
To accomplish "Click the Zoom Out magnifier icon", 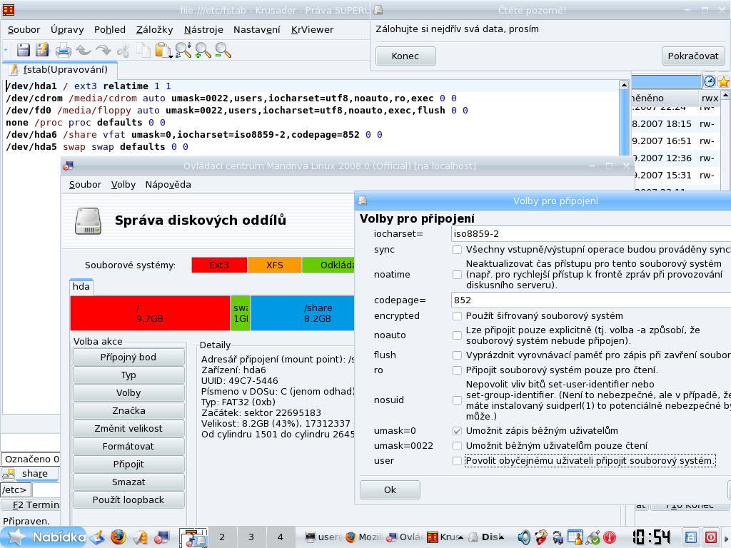I will 223,50.
